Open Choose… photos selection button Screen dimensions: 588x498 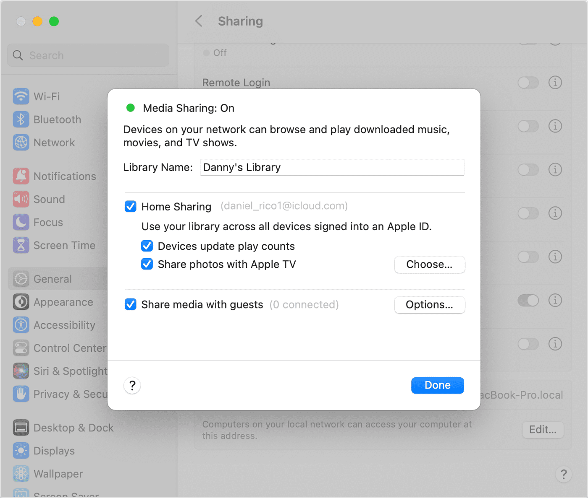coord(430,265)
